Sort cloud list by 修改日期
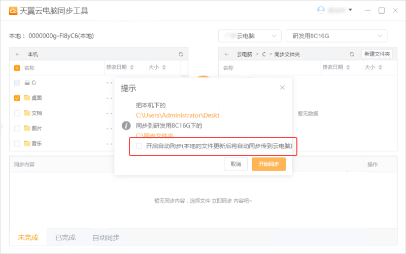Image resolution: width=406 pixels, height=254 pixels. (348, 68)
